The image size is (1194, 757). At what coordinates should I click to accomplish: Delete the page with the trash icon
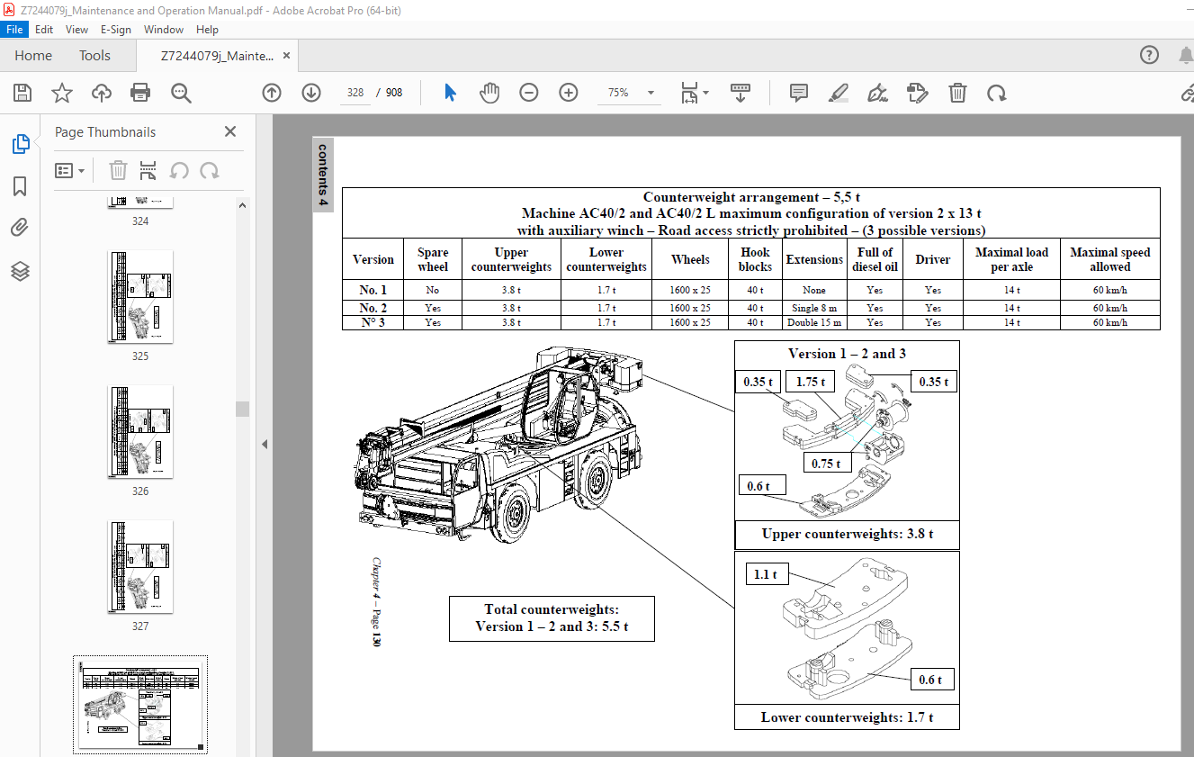[x=958, y=93]
